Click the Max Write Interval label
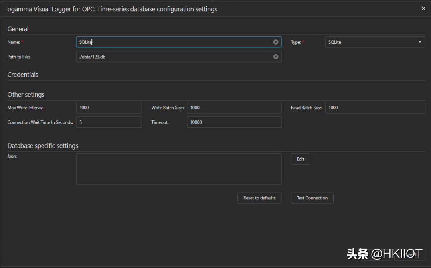Viewport: 431px width, 268px height. [x=26, y=108]
